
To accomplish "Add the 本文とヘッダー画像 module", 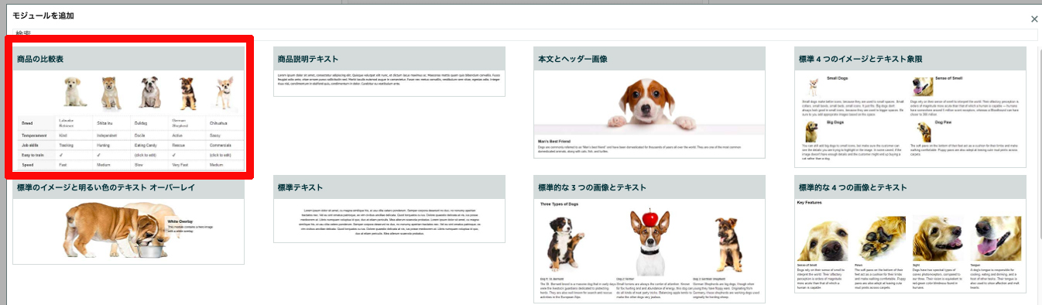I will 650,103.
